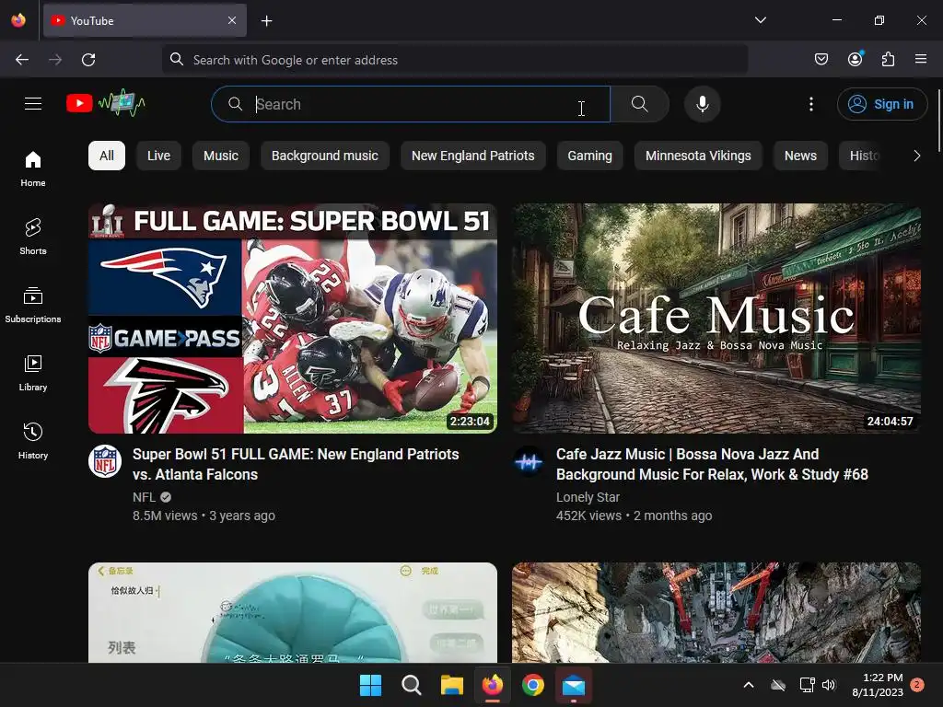This screenshot has height=707, width=943.
Task: Open Firefox extensions puzzle icon
Action: pos(888,59)
